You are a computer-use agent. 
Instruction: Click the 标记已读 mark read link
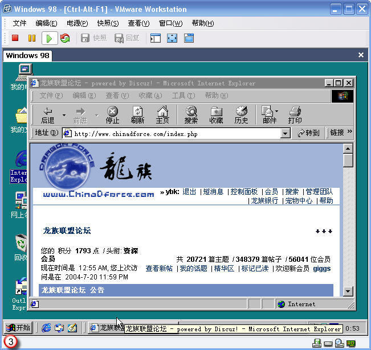(255, 269)
